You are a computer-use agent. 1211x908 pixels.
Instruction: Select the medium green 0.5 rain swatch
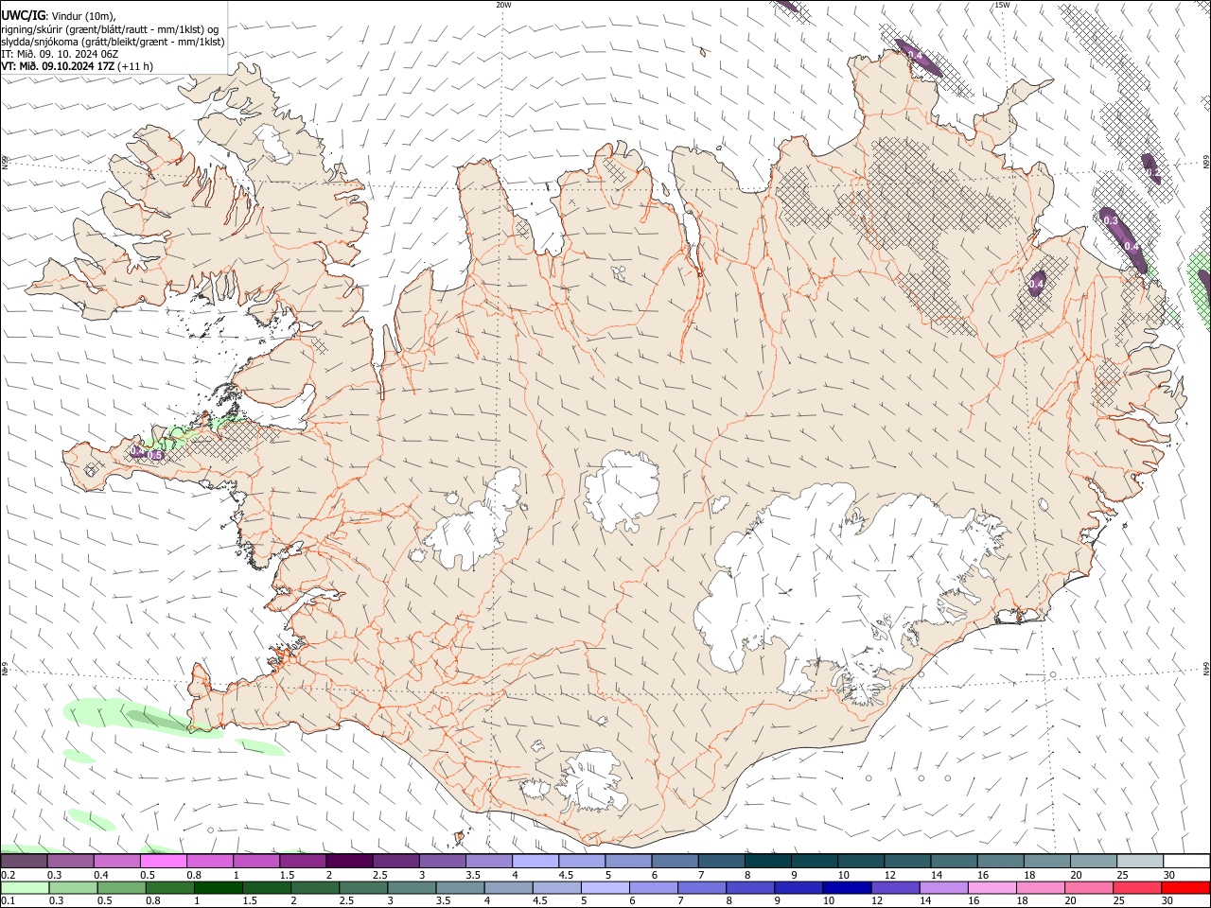121,887
